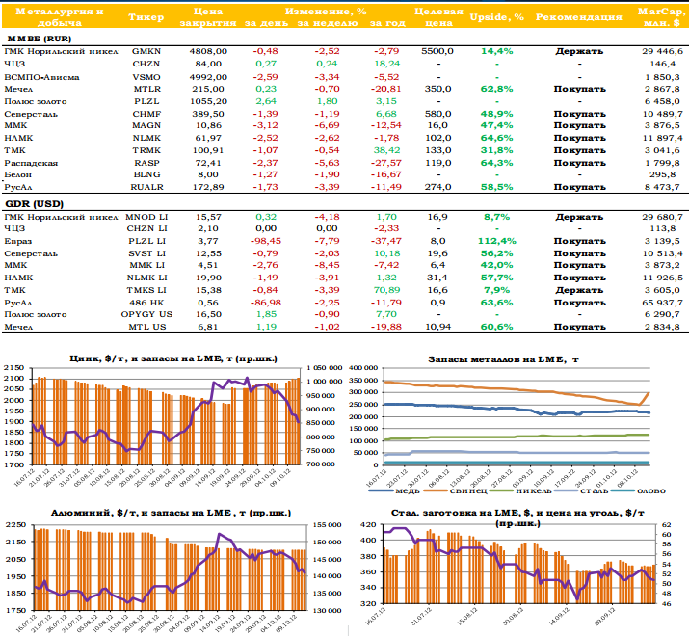Click the 'TMKS LI' ticker cell
The width and height of the screenshot is (689, 636).
tap(146, 290)
